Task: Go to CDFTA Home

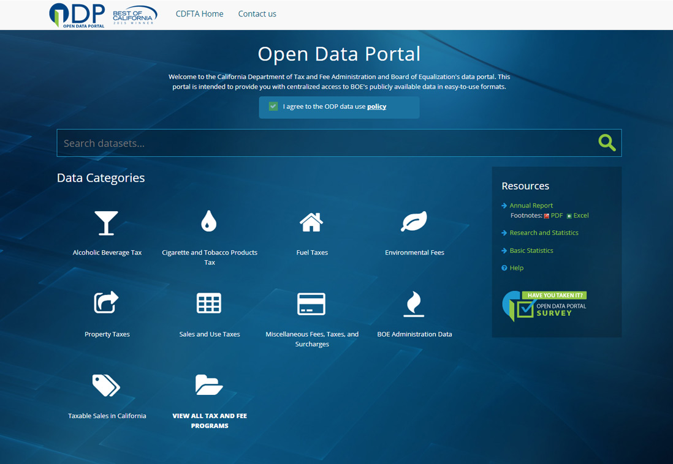Action: click(x=200, y=13)
